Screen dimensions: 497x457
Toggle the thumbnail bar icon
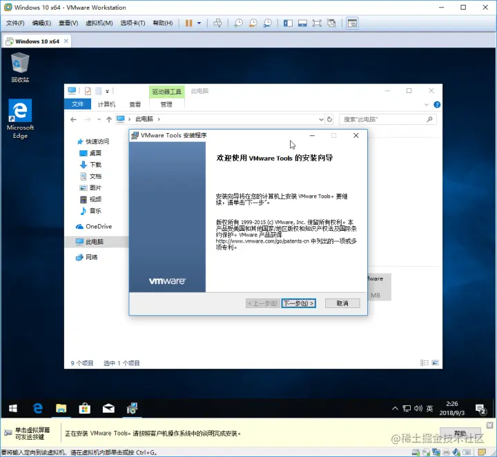(x=302, y=23)
